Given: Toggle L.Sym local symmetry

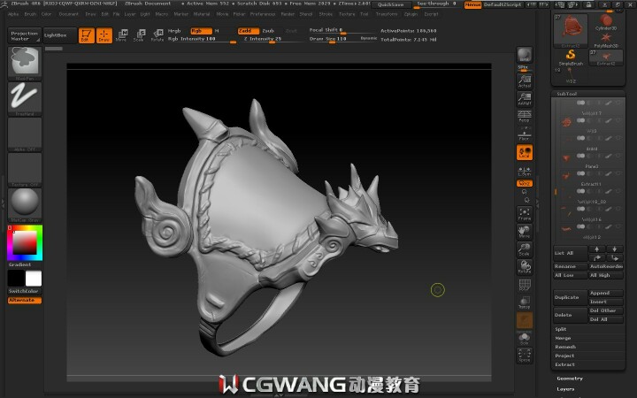Looking at the screenshot, I should tap(525, 171).
